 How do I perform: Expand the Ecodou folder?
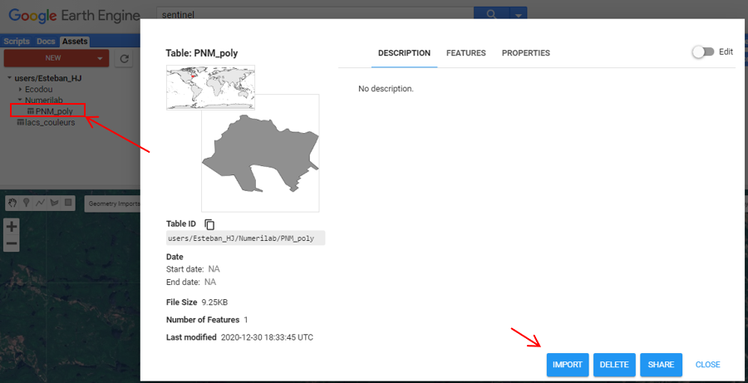point(21,89)
